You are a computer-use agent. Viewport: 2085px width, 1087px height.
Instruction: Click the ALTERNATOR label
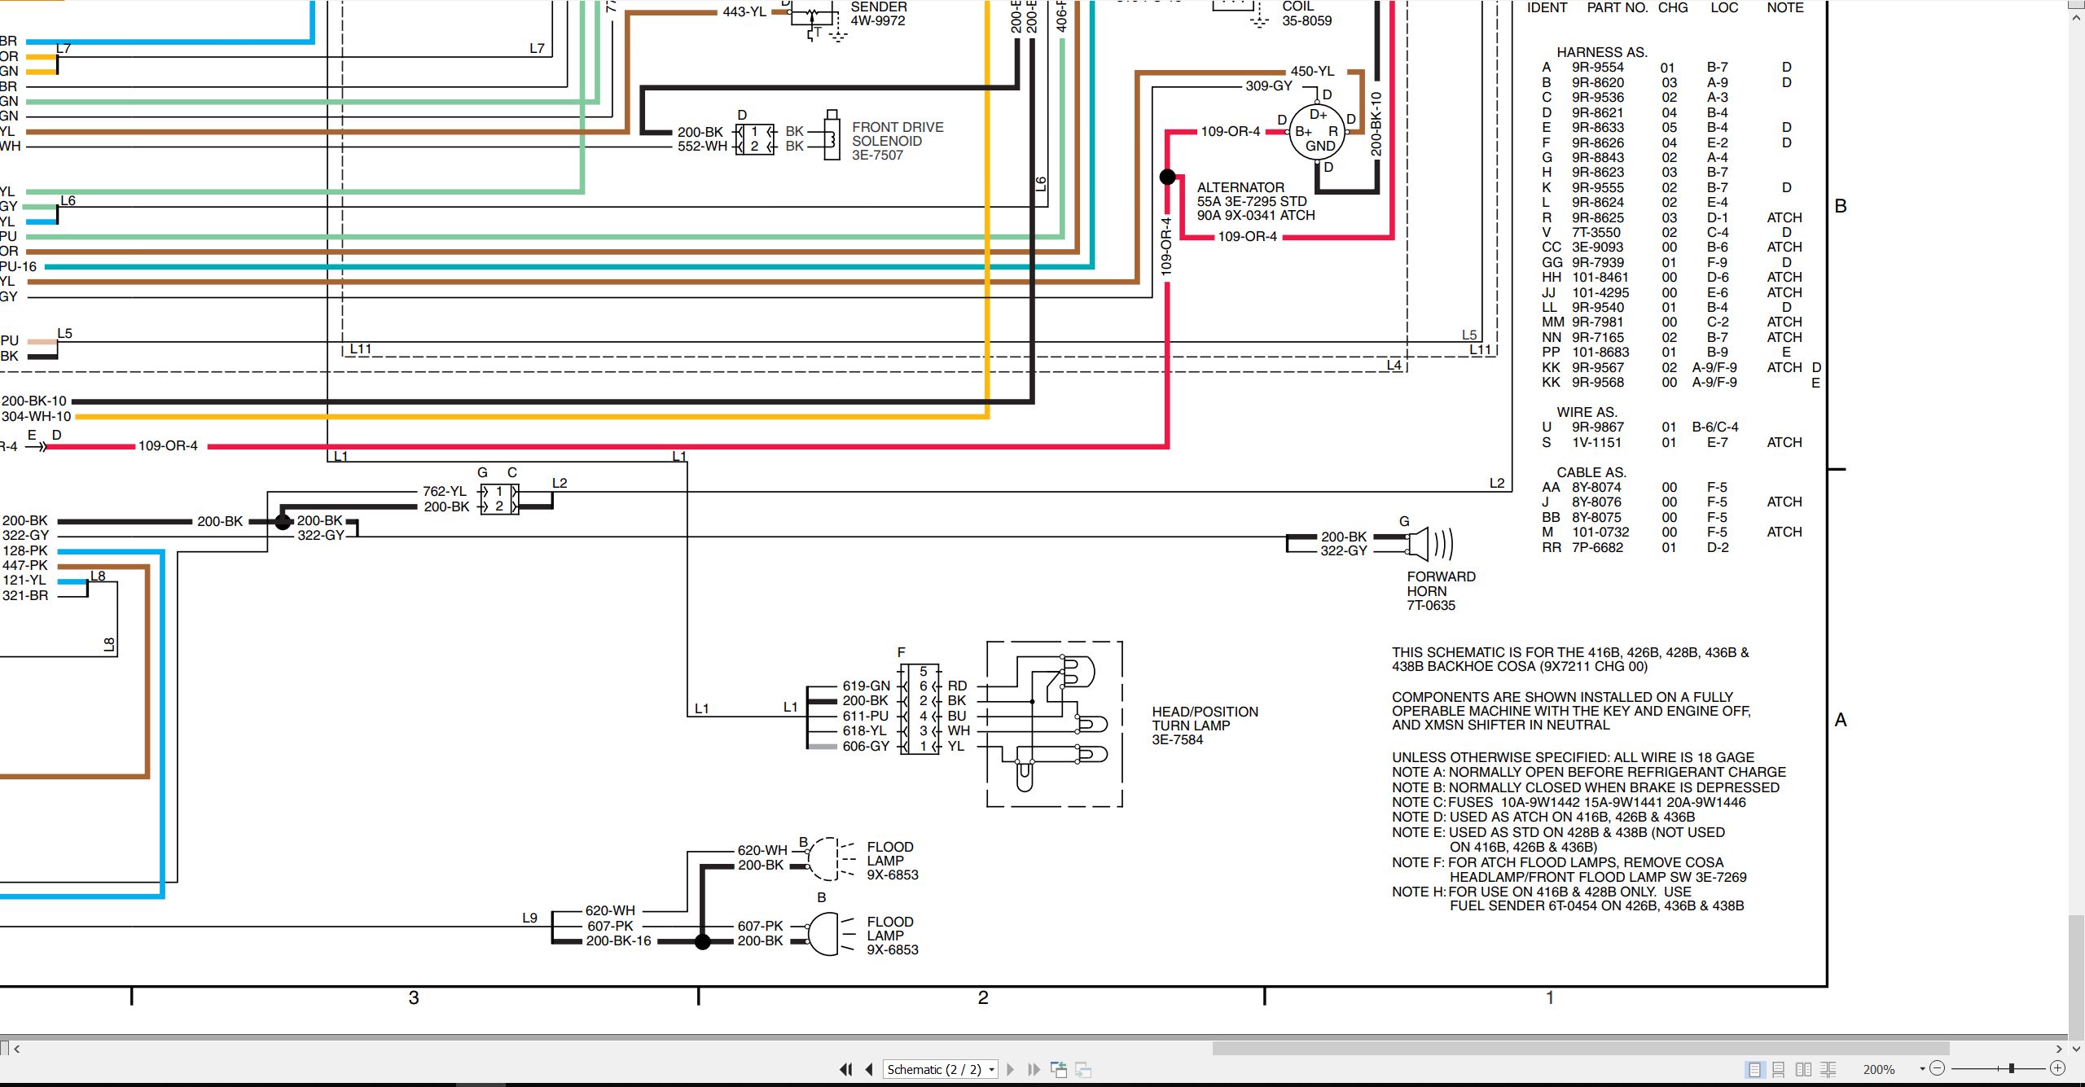(1240, 187)
